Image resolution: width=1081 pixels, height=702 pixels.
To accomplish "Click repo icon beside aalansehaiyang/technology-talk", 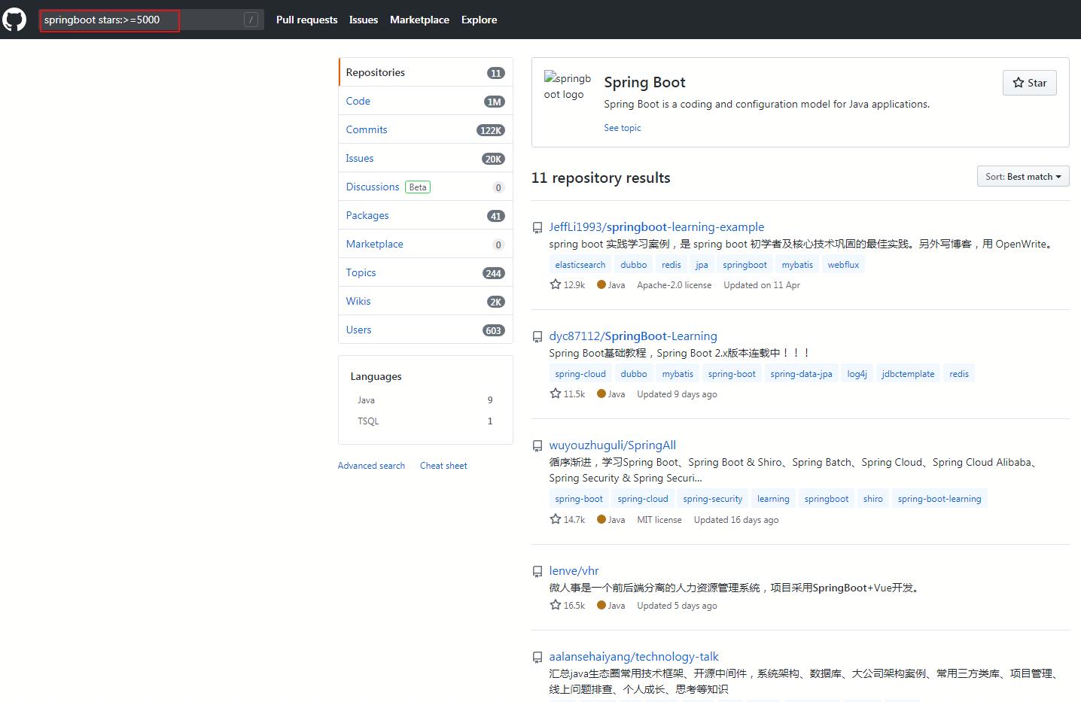I will [537, 657].
